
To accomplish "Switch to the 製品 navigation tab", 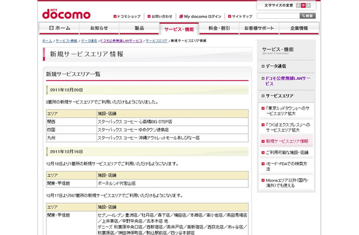I will pos(140,28).
